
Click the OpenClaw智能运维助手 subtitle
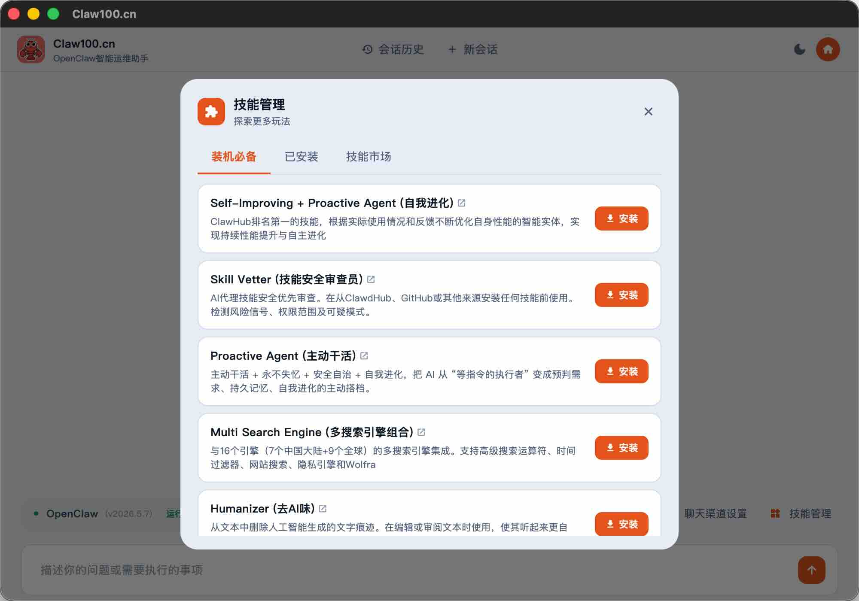[101, 58]
